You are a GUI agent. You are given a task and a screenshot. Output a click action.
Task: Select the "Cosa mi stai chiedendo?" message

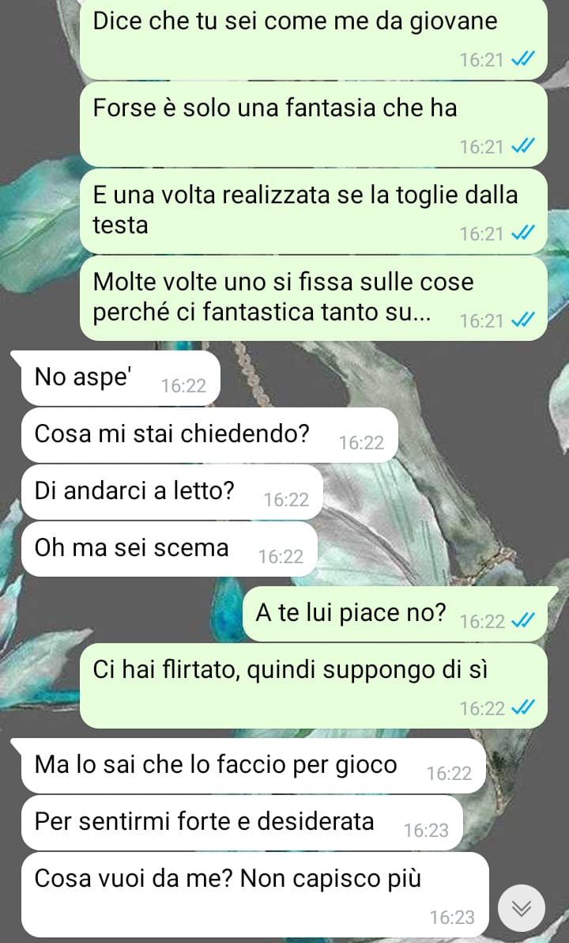pos(209,435)
